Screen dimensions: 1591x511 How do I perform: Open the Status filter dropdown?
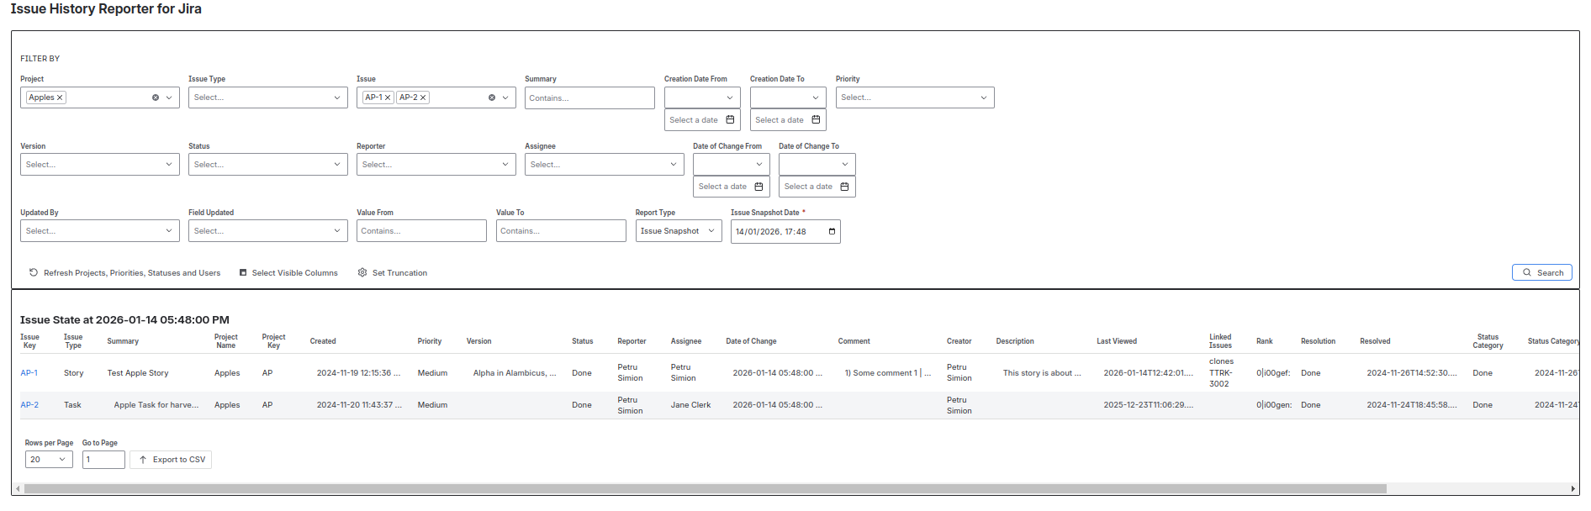tap(268, 165)
